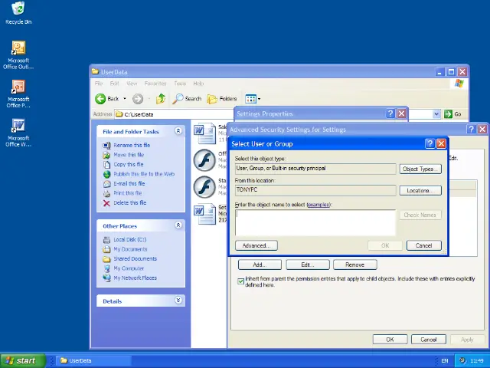Open the File menu
The height and width of the screenshot is (368, 490).
pos(100,84)
